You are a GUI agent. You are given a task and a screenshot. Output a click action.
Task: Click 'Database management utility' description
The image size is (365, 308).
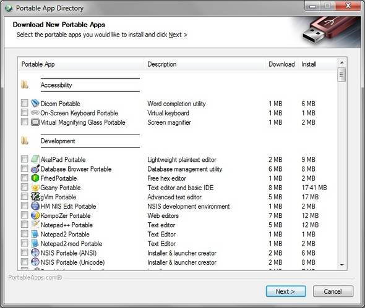pyautogui.click(x=185, y=169)
